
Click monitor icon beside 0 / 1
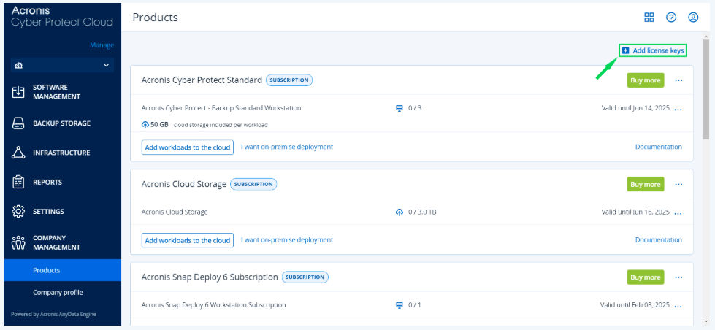click(x=399, y=305)
